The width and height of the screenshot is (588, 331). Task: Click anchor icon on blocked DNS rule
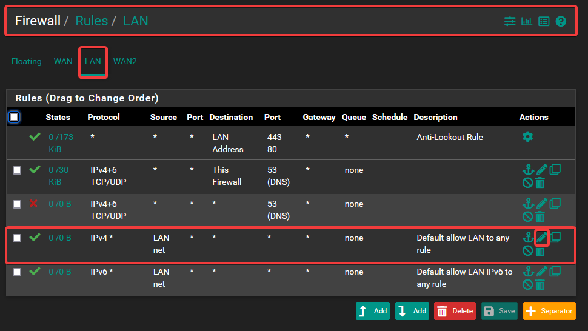tap(527, 203)
